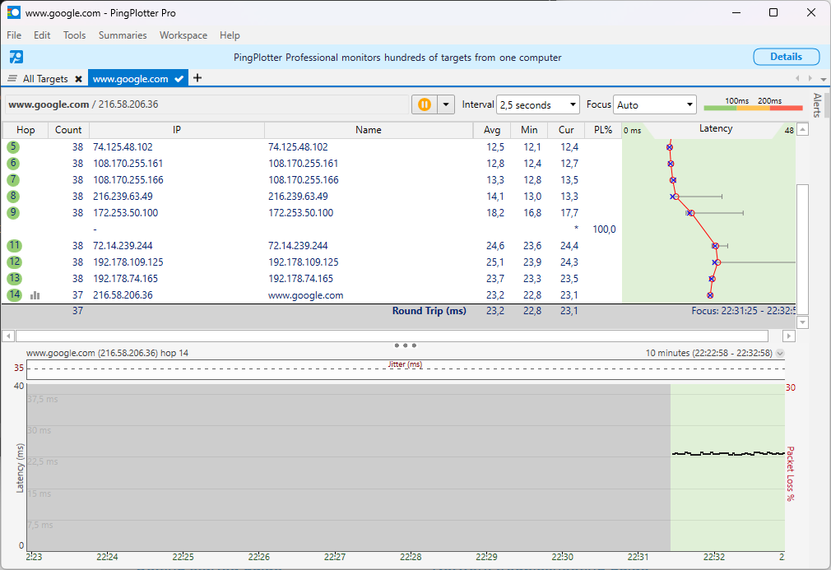Click the 22:28 timeline marker
This screenshot has height=570, width=831.
coord(411,557)
